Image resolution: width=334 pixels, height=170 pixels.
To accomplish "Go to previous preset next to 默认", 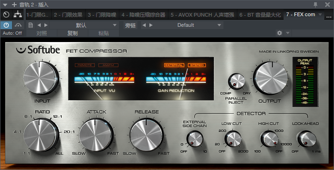I will tap(39, 25).
